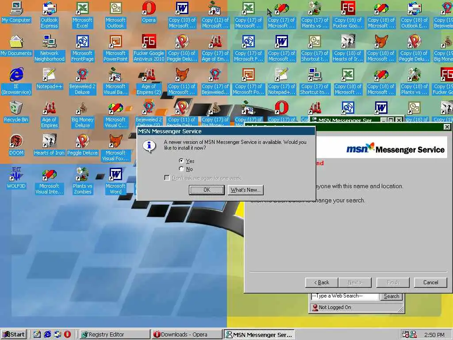Go to the previous wizard step with Back
Viewport: 453px width, 340px height.
click(322, 282)
